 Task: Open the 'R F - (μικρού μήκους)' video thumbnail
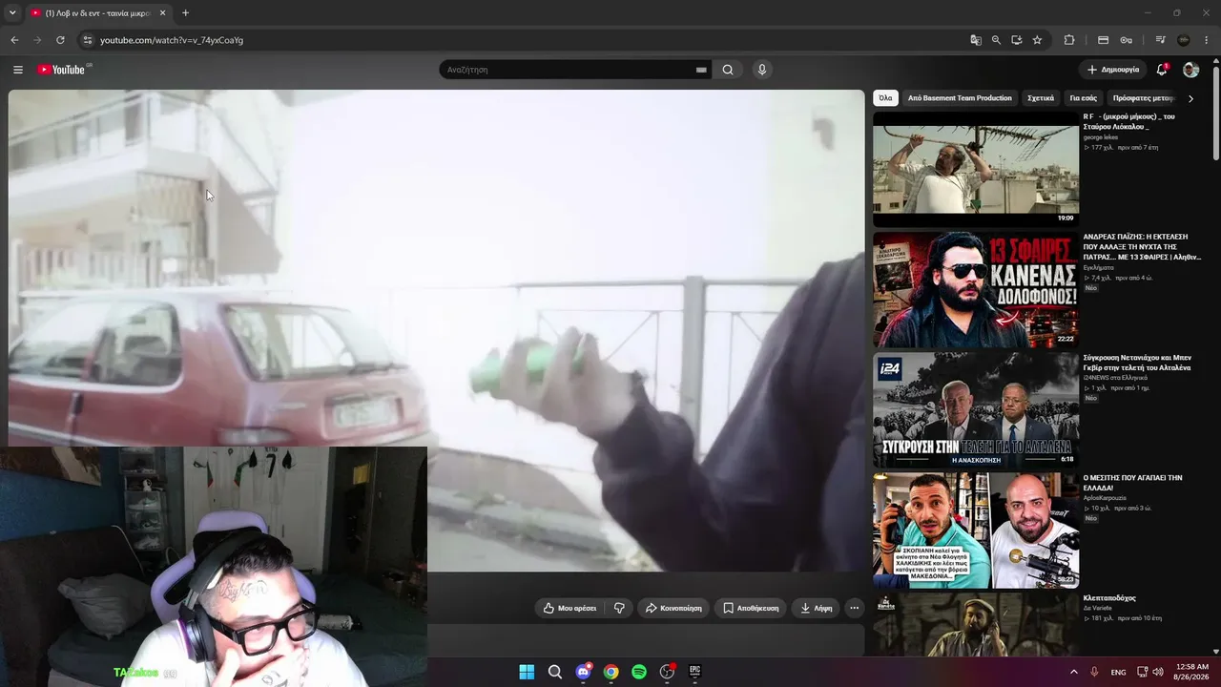(976, 170)
